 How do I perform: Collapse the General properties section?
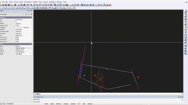tap(31, 17)
